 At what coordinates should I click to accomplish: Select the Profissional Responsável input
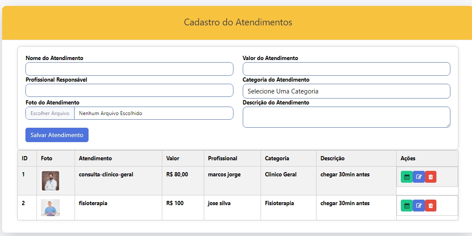(129, 90)
